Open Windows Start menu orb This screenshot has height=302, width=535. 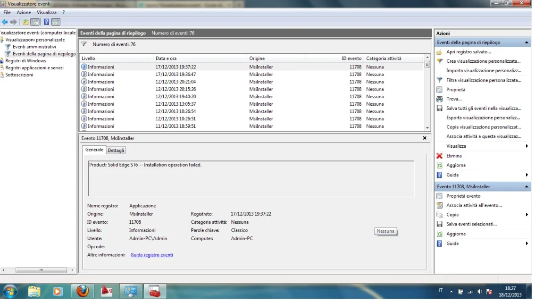[10, 292]
